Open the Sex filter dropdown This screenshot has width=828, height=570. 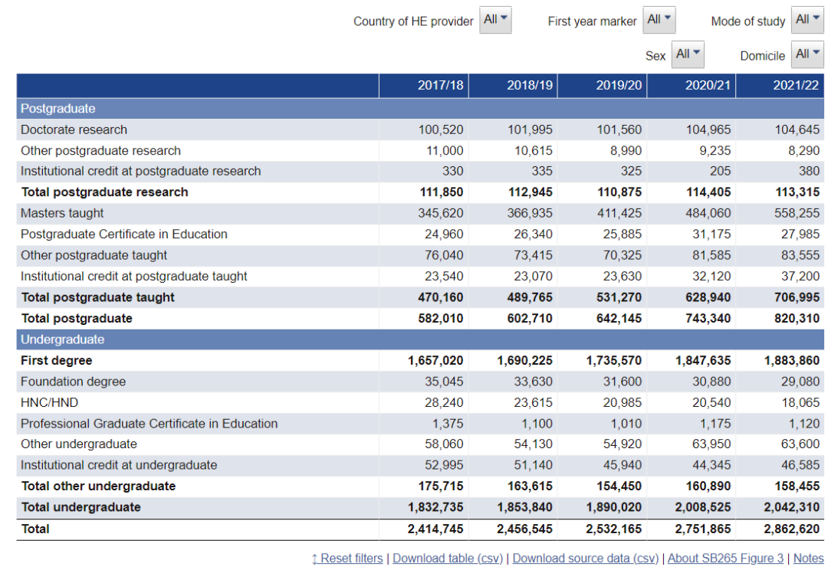(x=688, y=54)
